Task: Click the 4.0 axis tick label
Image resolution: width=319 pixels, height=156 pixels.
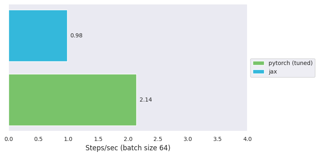Action: click(247, 139)
